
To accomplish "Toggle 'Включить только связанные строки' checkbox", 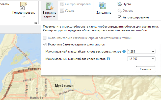I will click(45, 38).
